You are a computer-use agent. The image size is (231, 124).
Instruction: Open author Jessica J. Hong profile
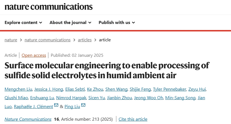point(49,89)
